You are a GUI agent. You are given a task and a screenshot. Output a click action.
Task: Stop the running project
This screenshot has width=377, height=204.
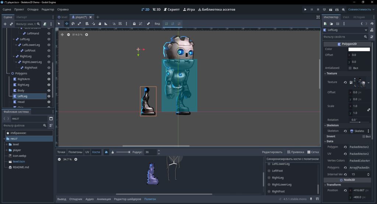coord(318,9)
